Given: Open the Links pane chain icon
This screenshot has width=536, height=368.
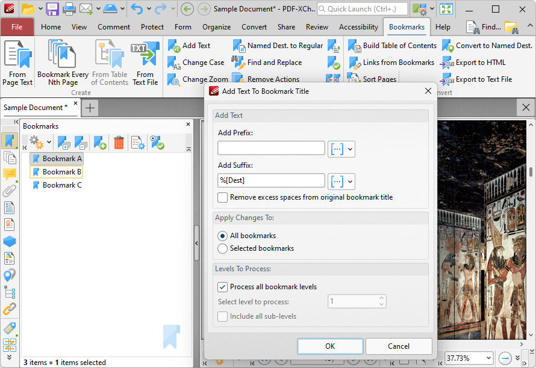Looking at the screenshot, I should (9, 309).
